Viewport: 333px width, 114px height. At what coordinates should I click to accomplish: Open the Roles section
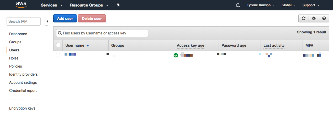pyautogui.click(x=14, y=58)
